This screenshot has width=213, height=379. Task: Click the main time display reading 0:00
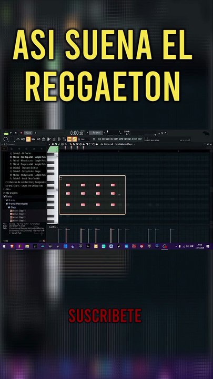[77, 133]
